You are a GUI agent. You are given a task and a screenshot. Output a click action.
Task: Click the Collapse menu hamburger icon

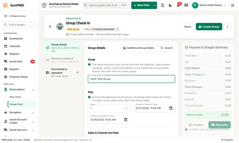6,16
